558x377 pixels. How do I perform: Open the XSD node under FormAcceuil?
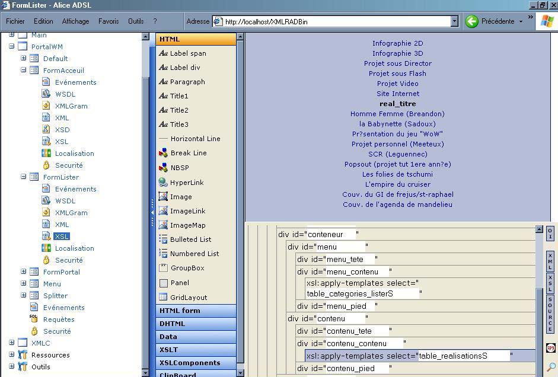46,130
